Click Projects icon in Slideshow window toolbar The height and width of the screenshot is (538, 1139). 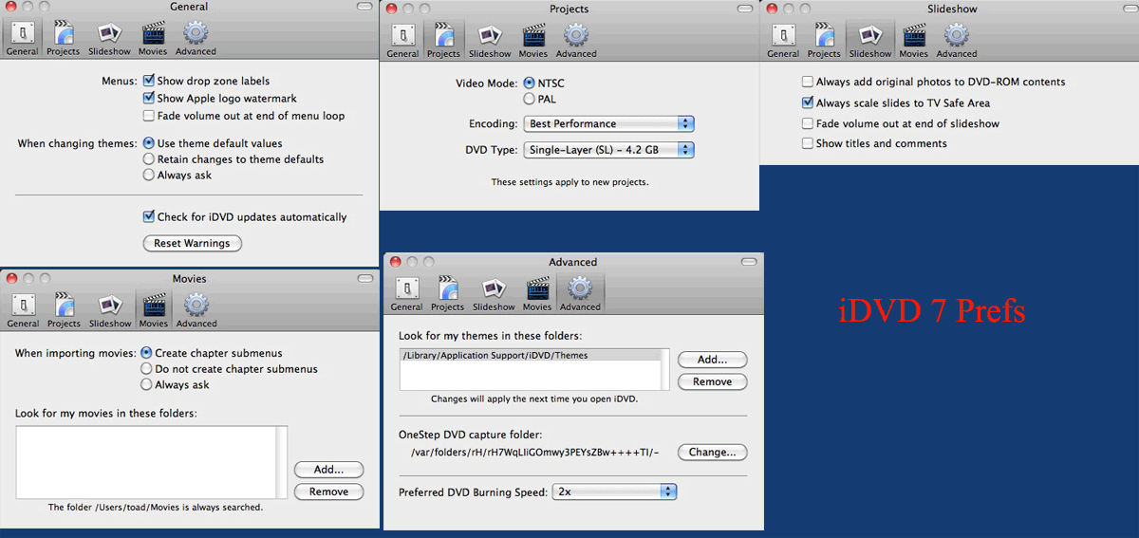tap(824, 41)
